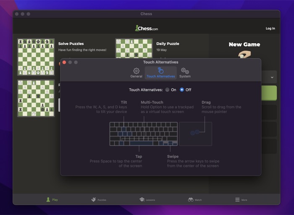The image size is (294, 215).
Task: Open the Puzzles tab in bottom bar
Action: [x=99, y=200]
